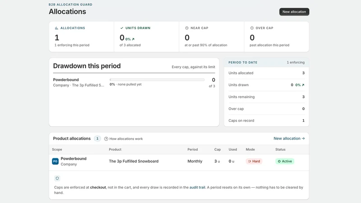This screenshot has height=203, width=361.
Task: Open the New allocation arrow link
Action: click(289, 138)
